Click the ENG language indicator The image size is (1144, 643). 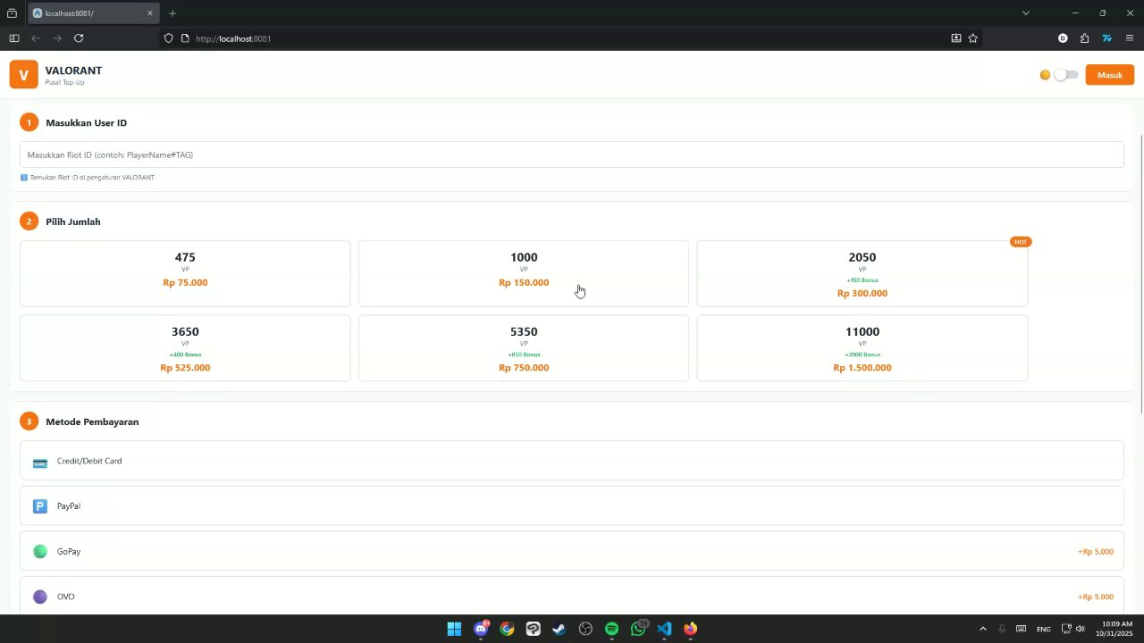[x=1043, y=629]
